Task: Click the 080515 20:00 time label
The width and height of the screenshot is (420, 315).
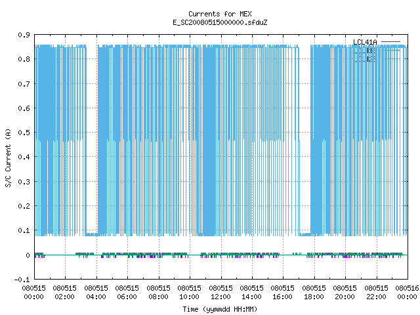Action: (345, 293)
